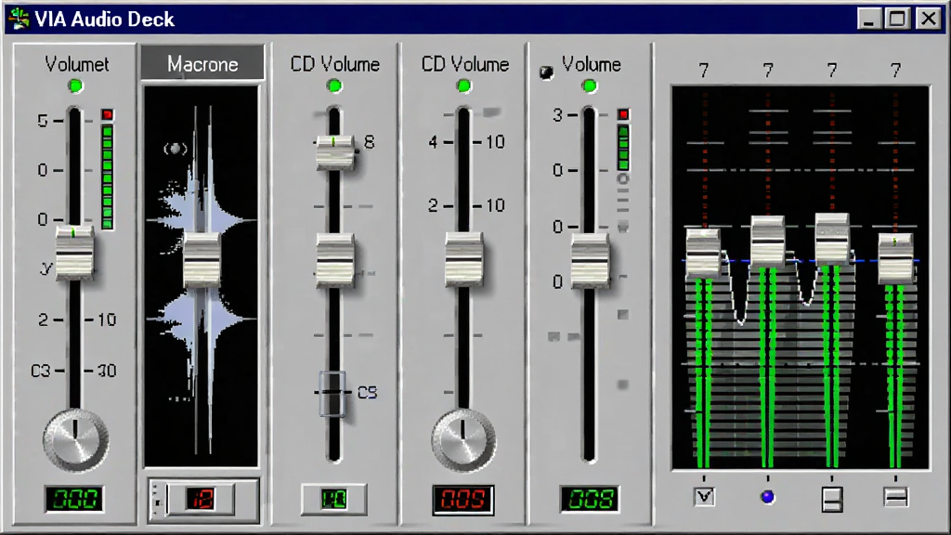Toggle the checkbox below first equalizer band
Screen dimensions: 951x535
point(704,497)
